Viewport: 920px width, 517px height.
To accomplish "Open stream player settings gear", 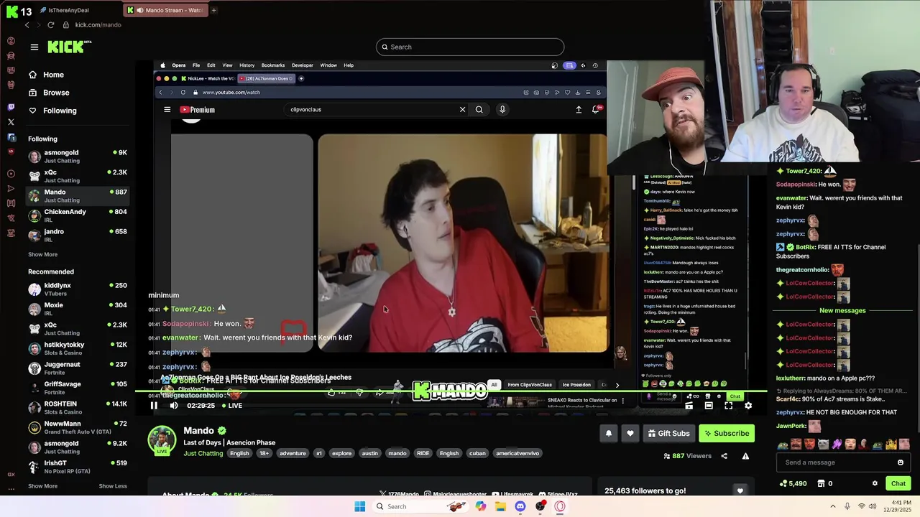I will coord(748,406).
